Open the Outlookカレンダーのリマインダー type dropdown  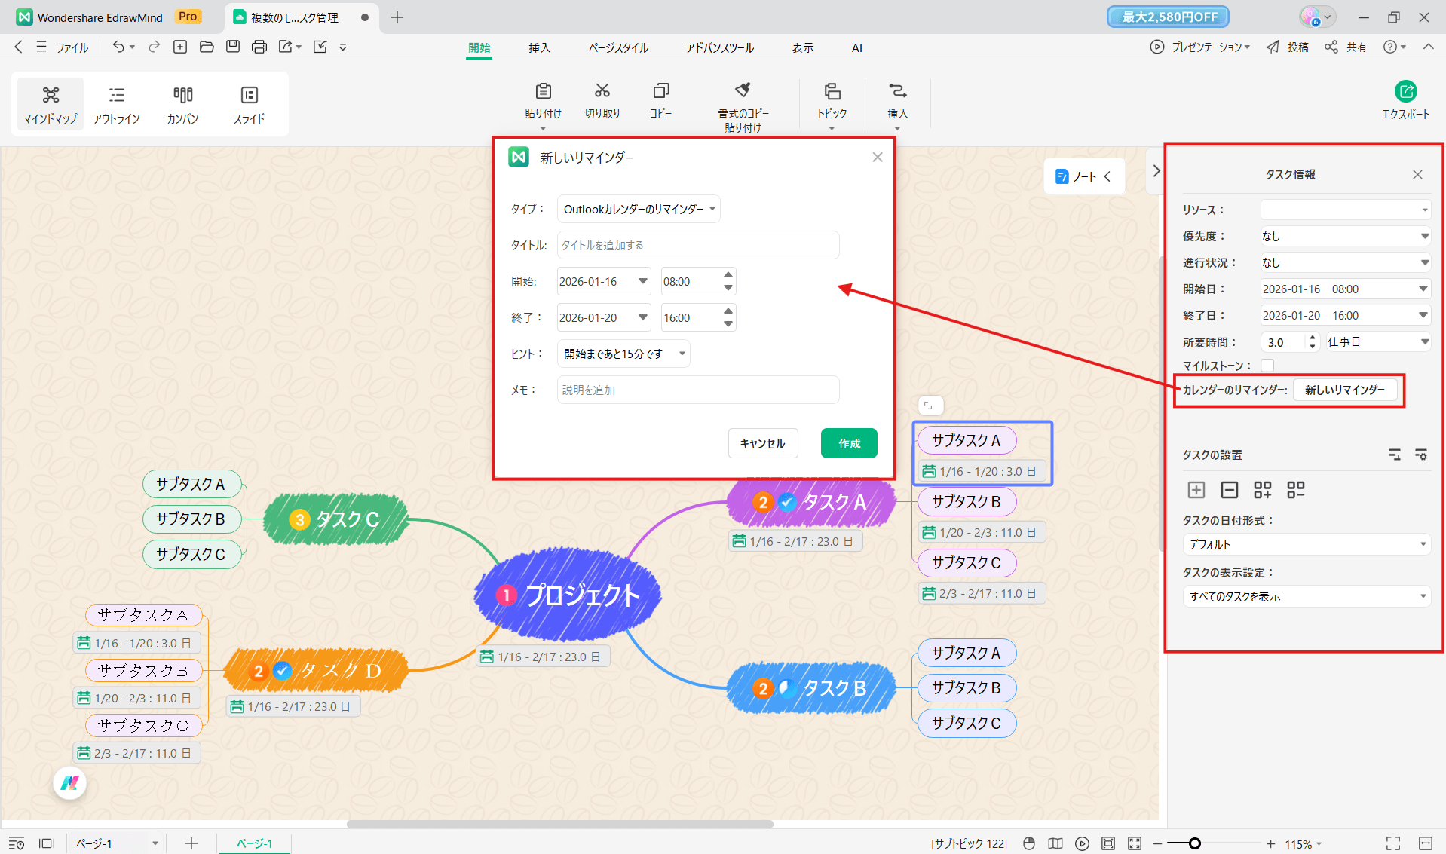[x=638, y=209]
